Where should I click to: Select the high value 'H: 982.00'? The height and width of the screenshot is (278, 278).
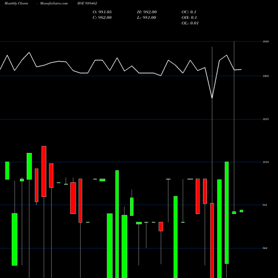[x=147, y=12]
